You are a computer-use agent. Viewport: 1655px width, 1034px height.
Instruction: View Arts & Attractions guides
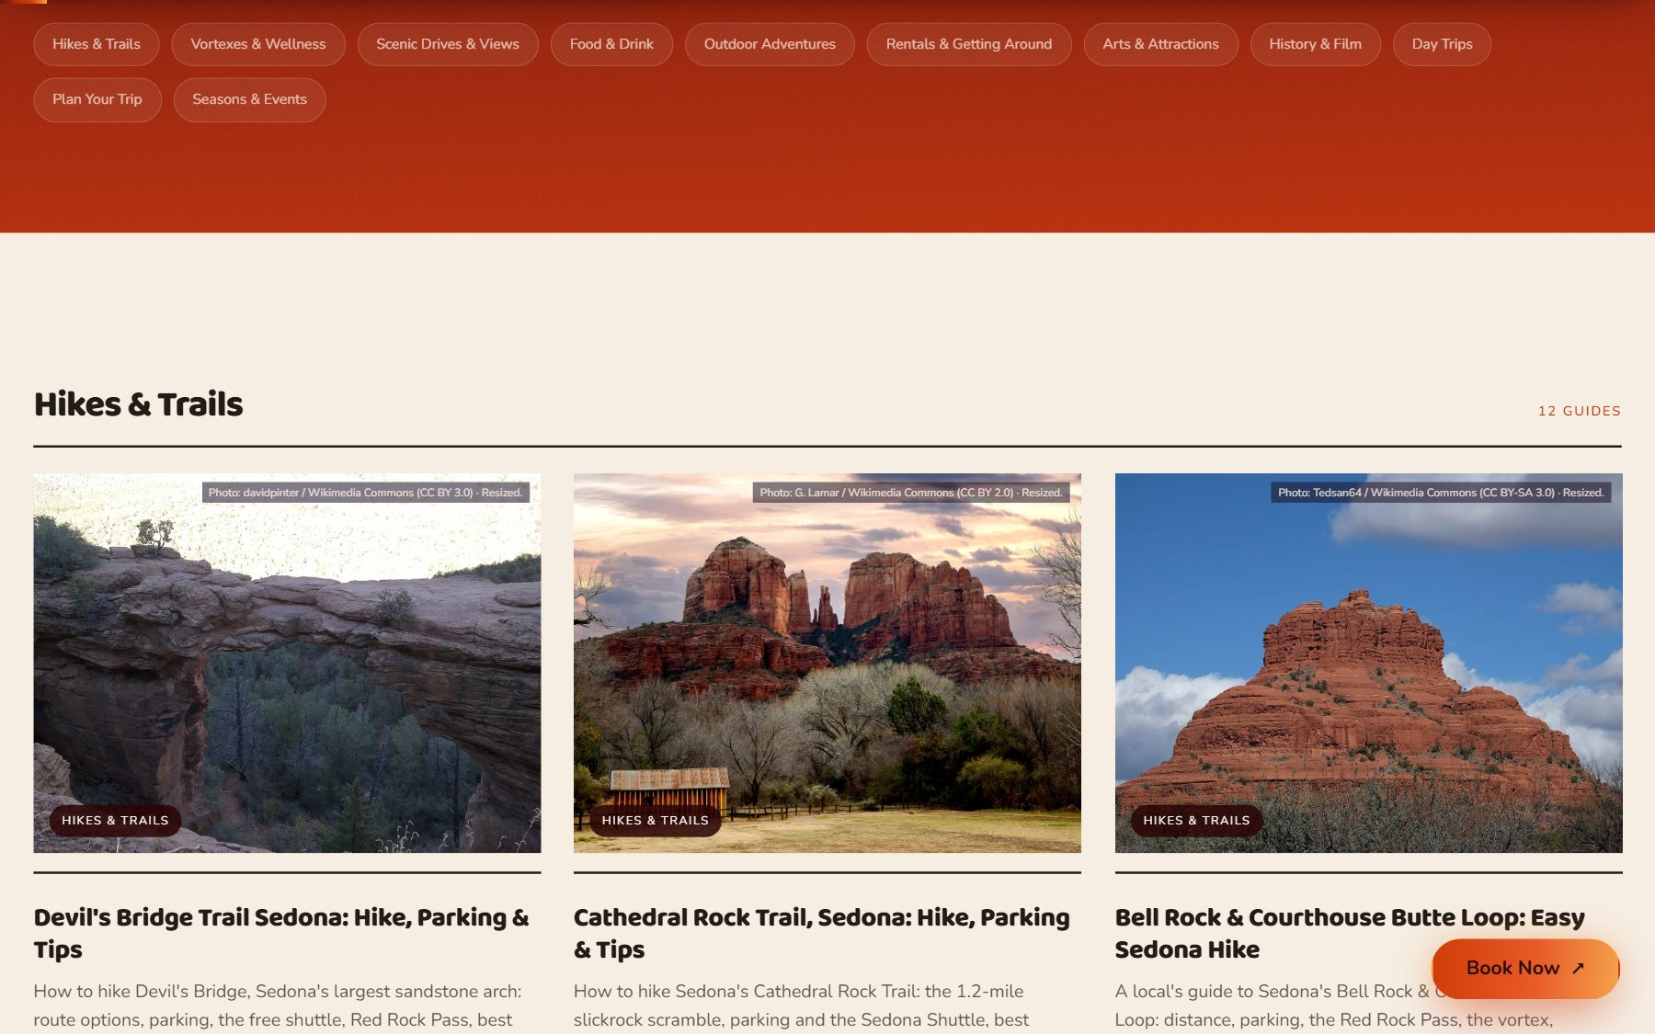(x=1160, y=44)
